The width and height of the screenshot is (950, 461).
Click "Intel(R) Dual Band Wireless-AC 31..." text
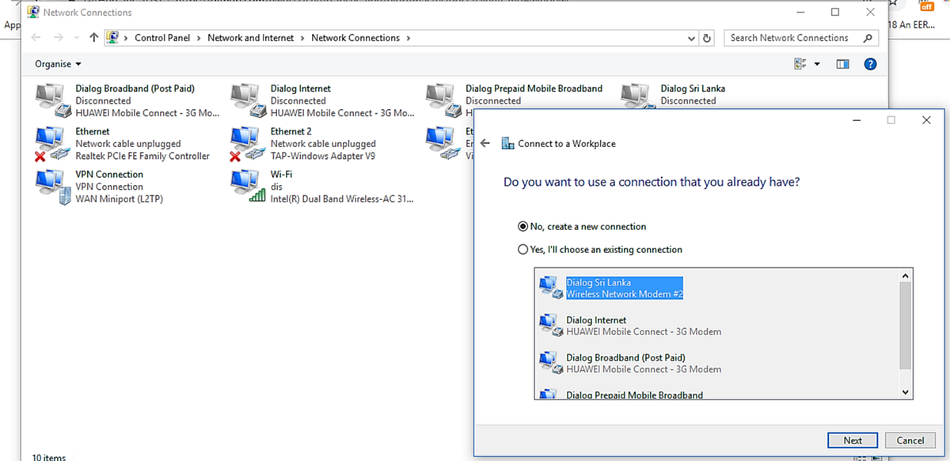point(342,199)
